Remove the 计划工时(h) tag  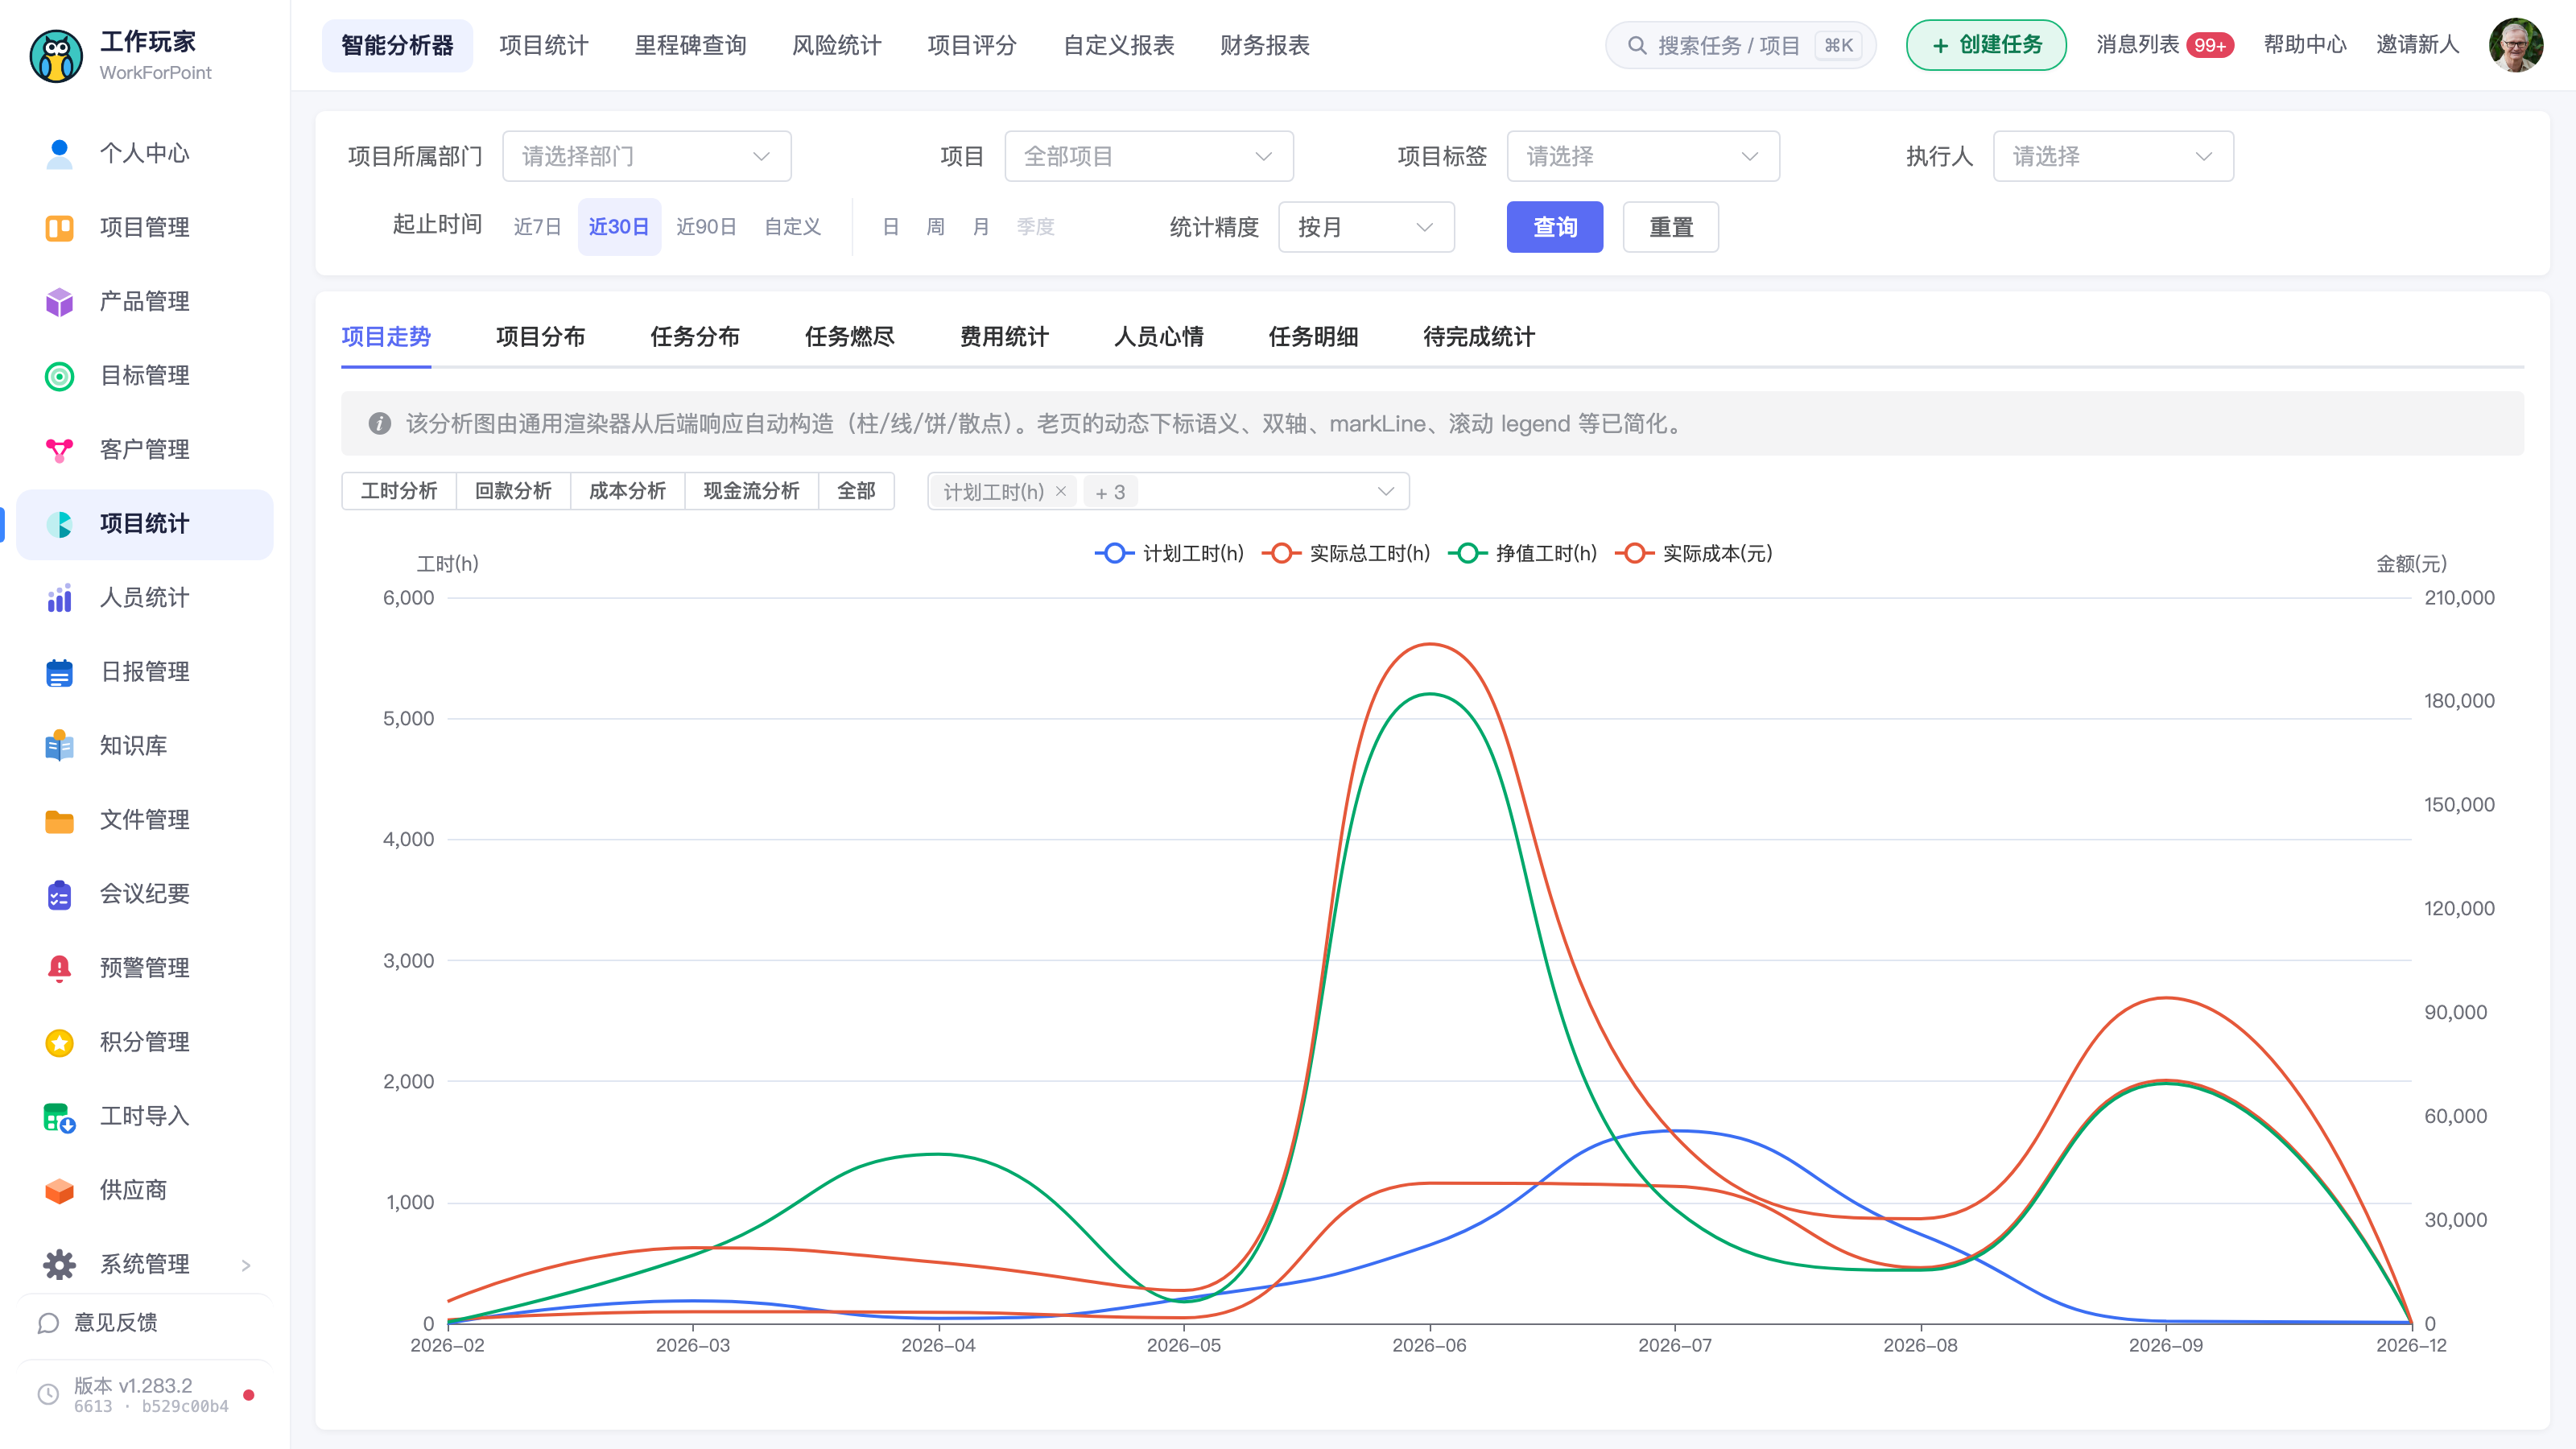(1060, 491)
